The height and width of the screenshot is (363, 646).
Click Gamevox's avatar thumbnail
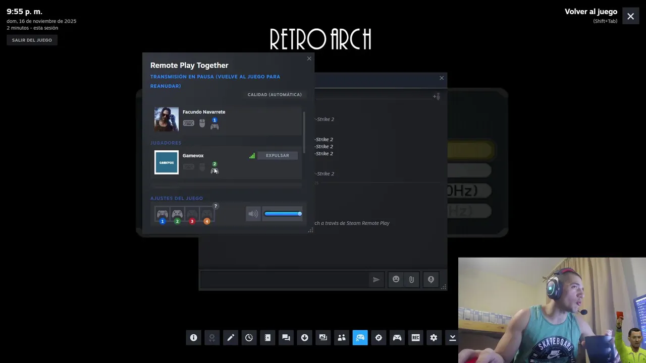[x=167, y=162]
